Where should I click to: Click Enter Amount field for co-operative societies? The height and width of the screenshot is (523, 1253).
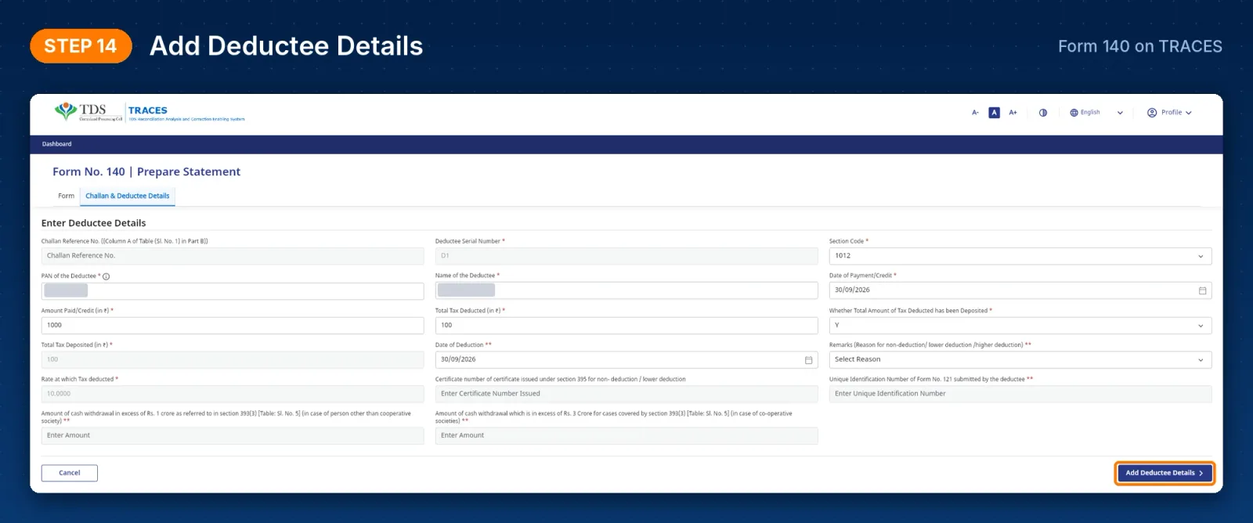click(x=626, y=435)
